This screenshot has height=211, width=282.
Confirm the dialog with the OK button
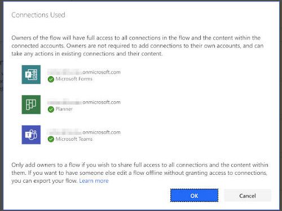194,196
